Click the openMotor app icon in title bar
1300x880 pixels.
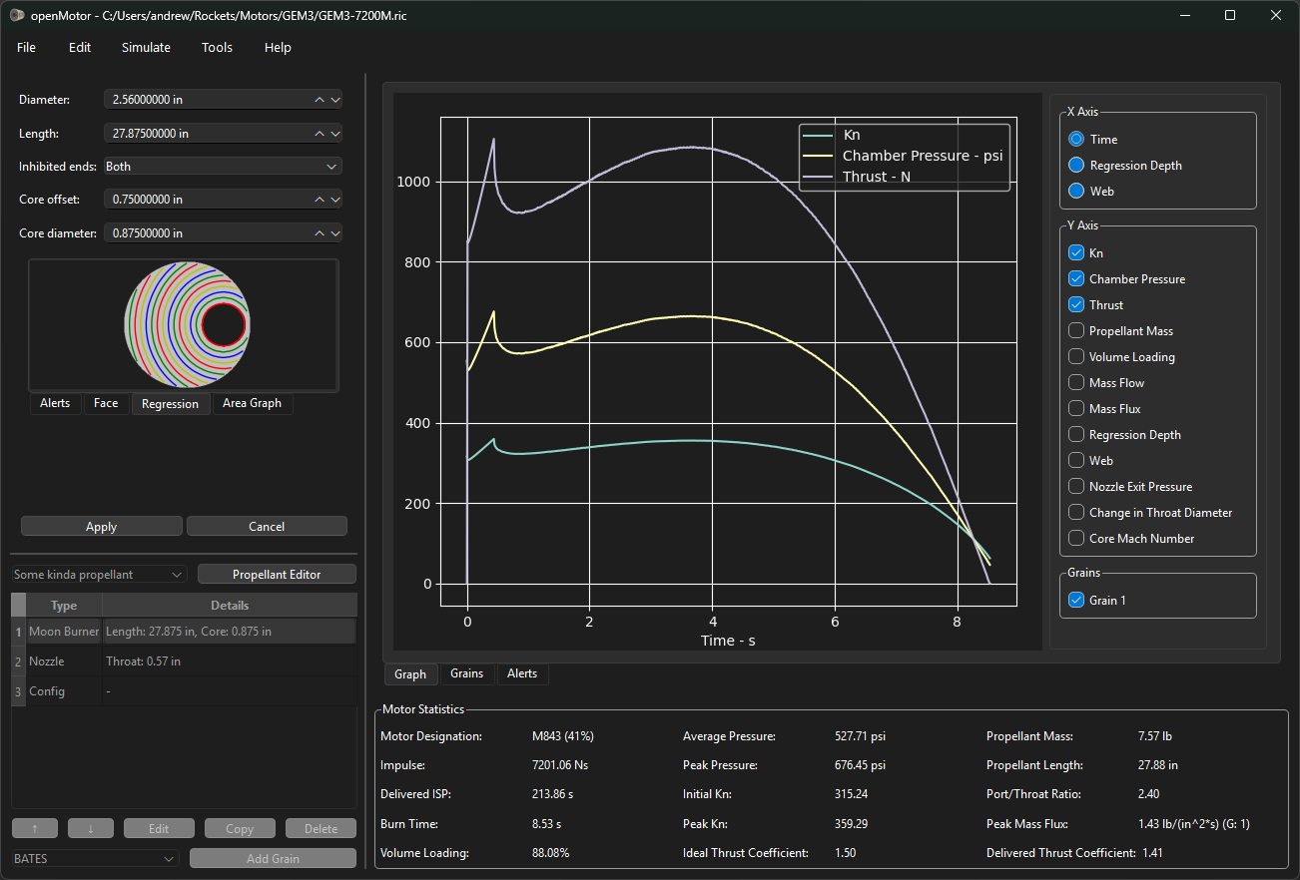click(x=17, y=15)
